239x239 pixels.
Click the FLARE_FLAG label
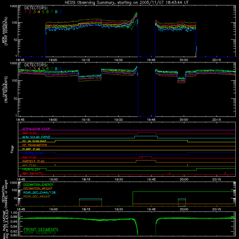(x=31, y=149)
